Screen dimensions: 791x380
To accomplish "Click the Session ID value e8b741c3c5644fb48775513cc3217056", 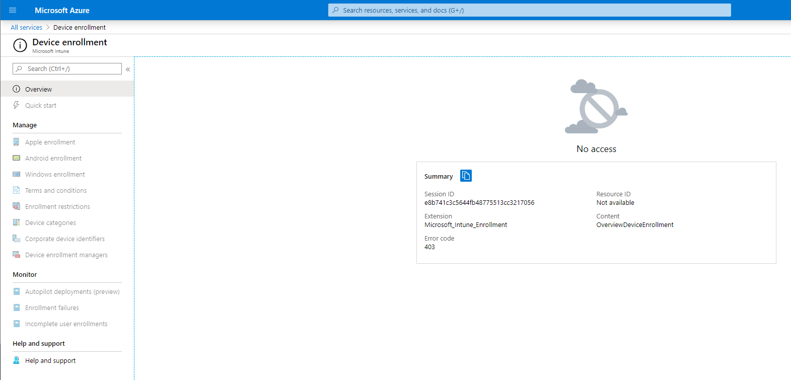I will click(479, 203).
